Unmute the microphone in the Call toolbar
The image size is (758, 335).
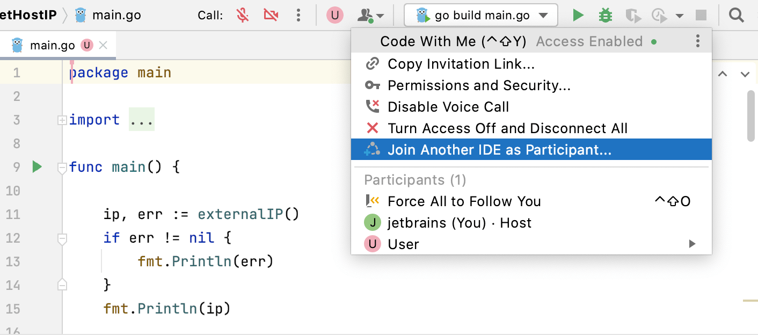click(x=242, y=15)
